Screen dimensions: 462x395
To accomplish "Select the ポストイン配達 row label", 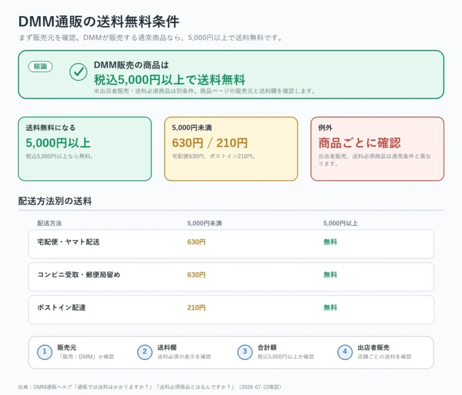I will click(x=61, y=308).
